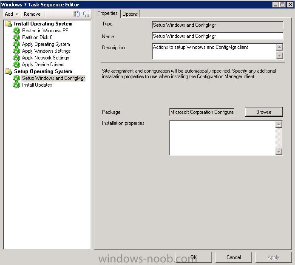Click the read-only Type field
The width and height of the screenshot is (295, 265).
pos(218,25)
